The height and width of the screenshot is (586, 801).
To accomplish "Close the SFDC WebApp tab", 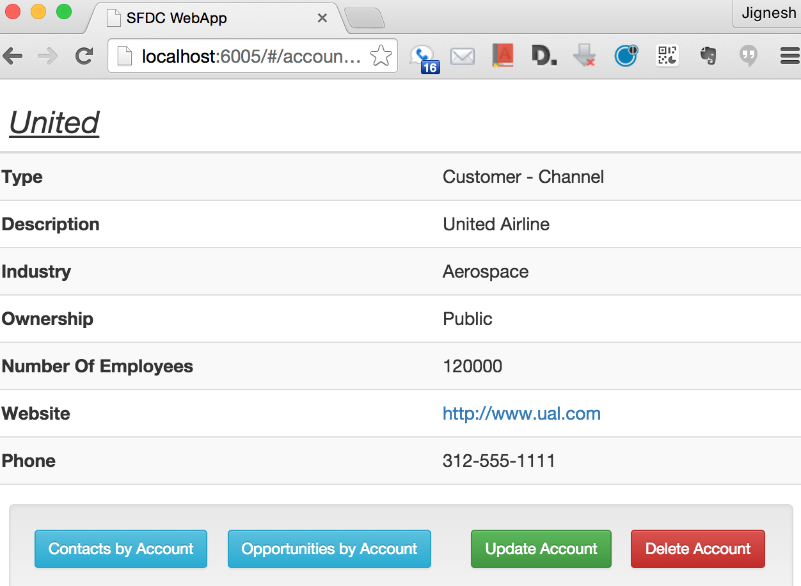I will [322, 19].
